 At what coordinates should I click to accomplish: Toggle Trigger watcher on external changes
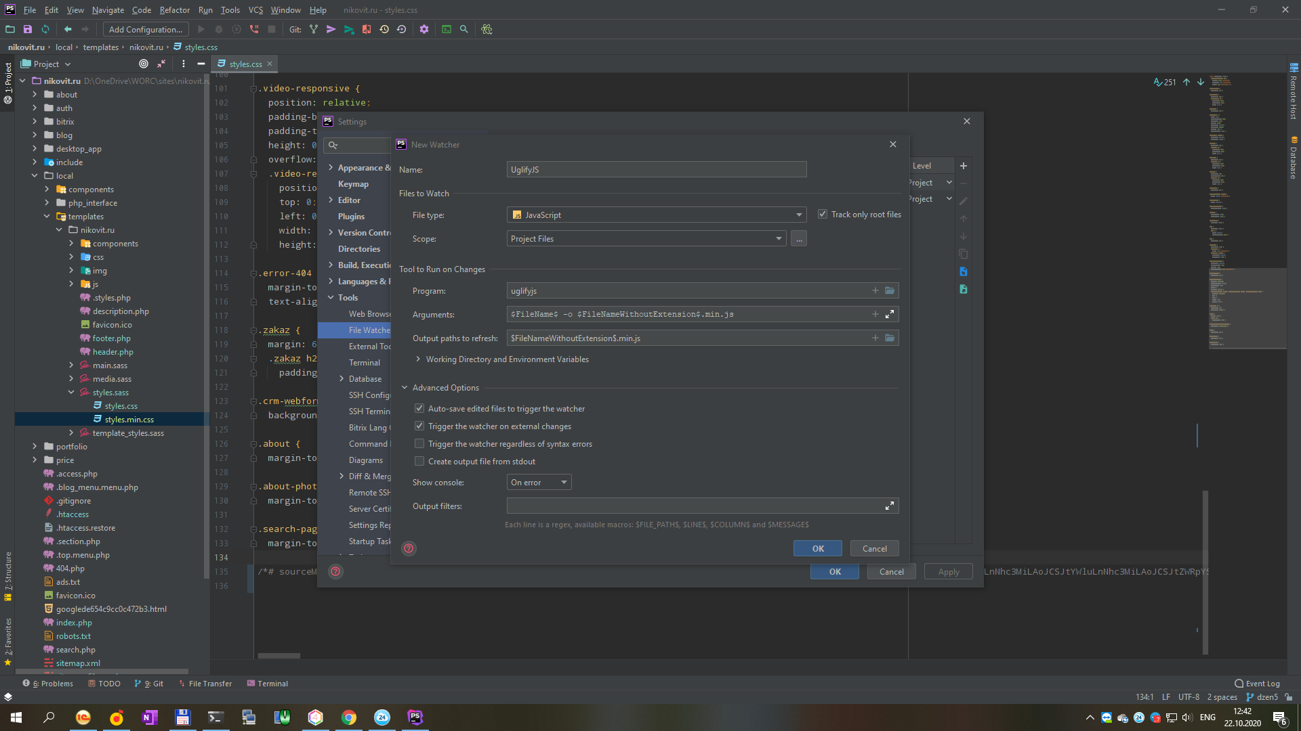(419, 426)
